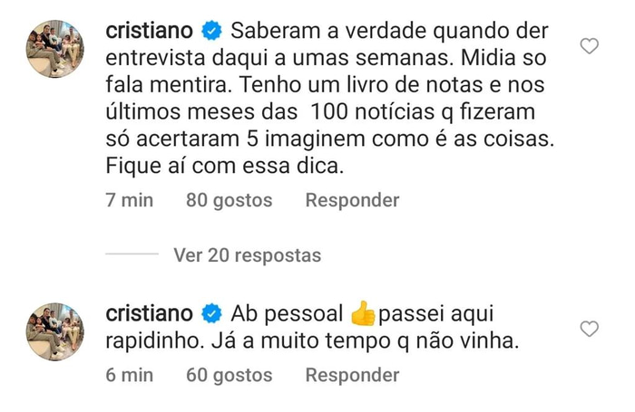Click the '7 min' timestamp
Image resolution: width=635 pixels, height=412 pixels.
[130, 200]
